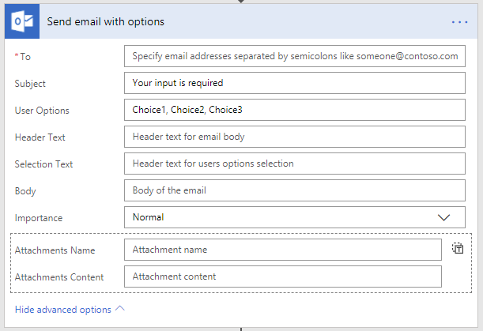Click the Importance dropdown chevron arrow
Image resolution: width=483 pixels, height=331 pixels.
pyautogui.click(x=443, y=217)
